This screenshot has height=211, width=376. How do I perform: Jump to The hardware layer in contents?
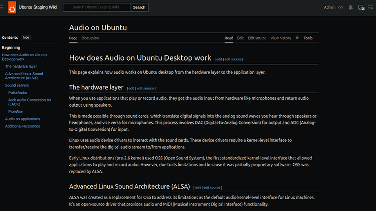[x=21, y=66]
